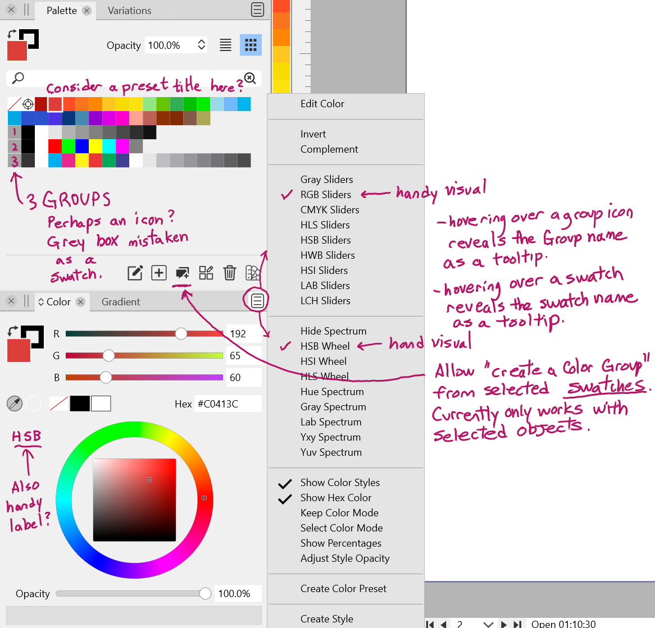Open the Color panel options menu
Viewport: 655px width, 628px height.
tap(257, 301)
